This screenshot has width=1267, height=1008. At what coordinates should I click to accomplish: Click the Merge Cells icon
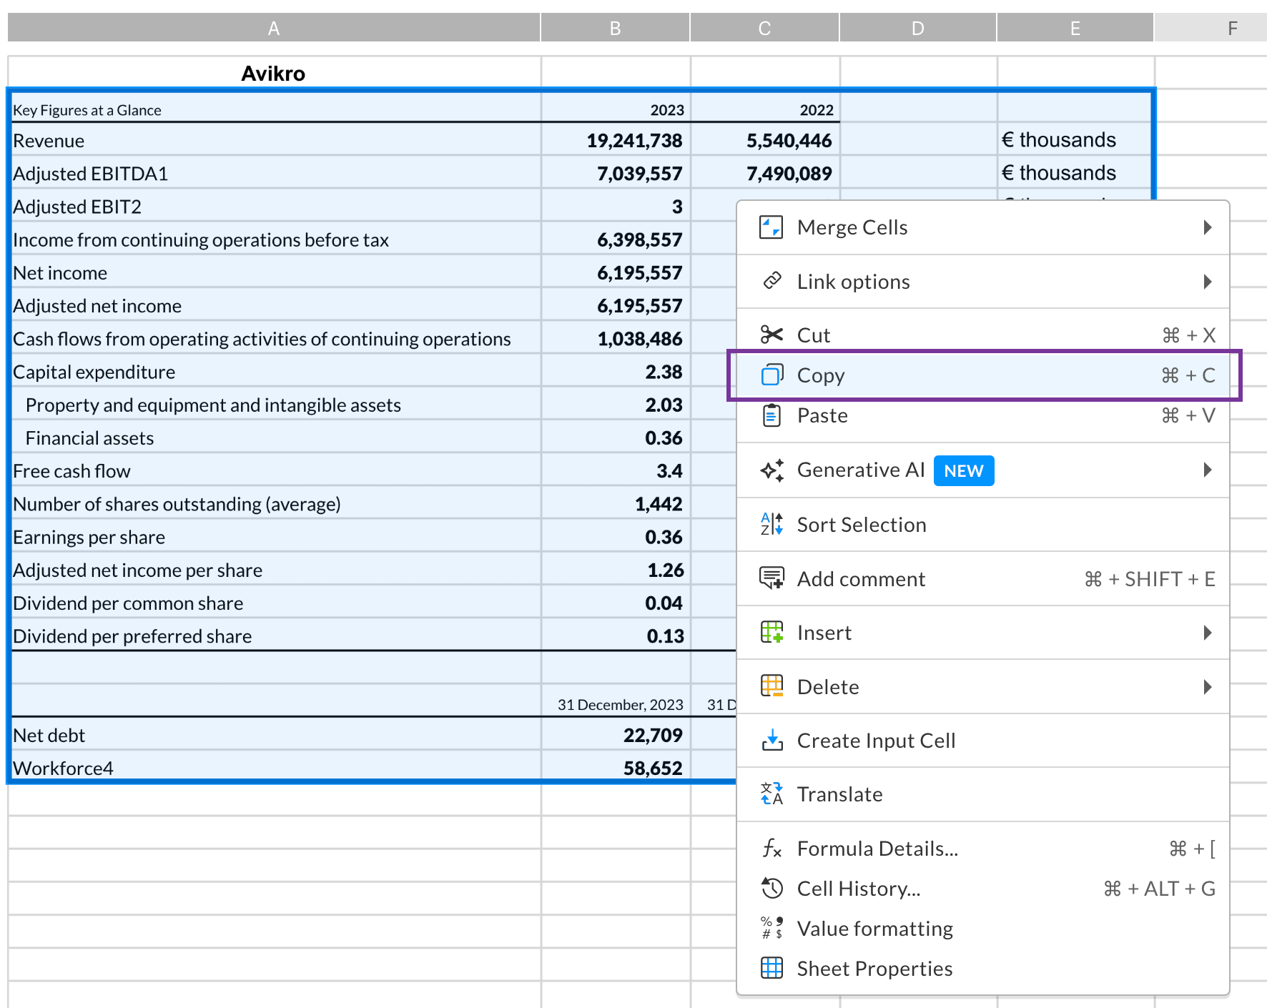coord(771,227)
